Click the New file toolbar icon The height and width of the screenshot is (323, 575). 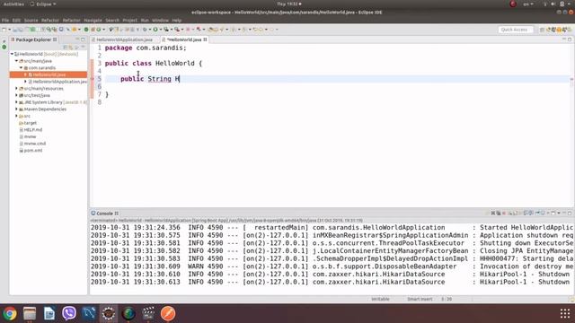(4, 30)
